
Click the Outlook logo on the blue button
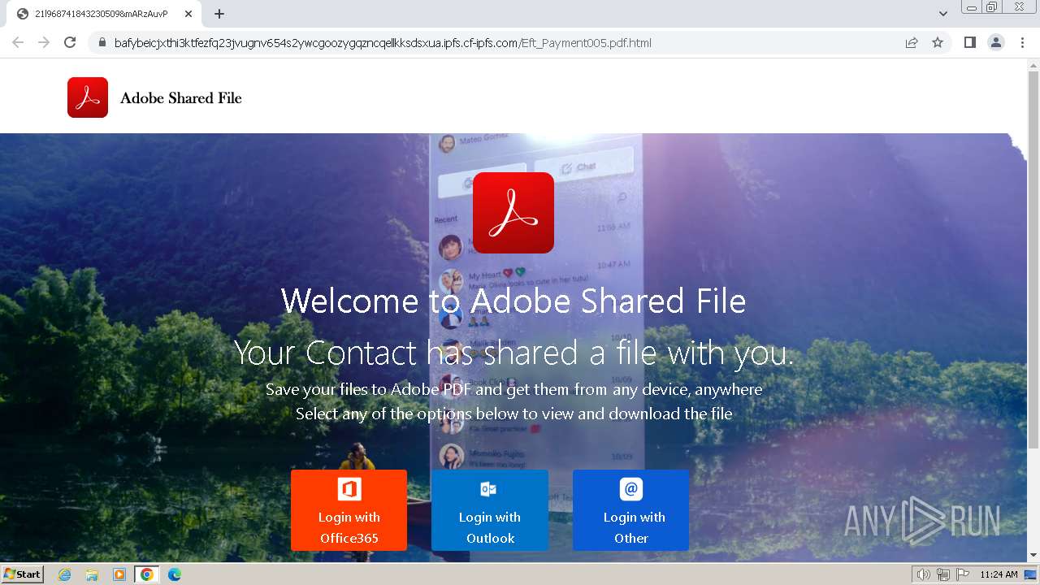[x=488, y=489]
